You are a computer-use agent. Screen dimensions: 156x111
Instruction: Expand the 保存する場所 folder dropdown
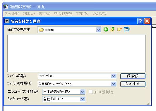pyautogui.click(x=99, y=30)
